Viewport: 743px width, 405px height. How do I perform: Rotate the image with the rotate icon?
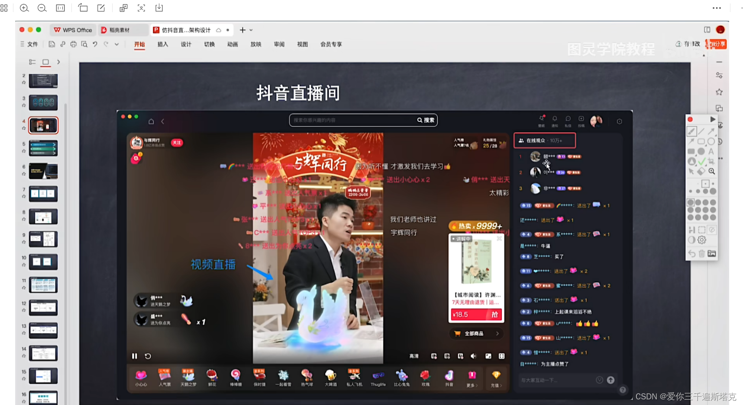click(83, 8)
